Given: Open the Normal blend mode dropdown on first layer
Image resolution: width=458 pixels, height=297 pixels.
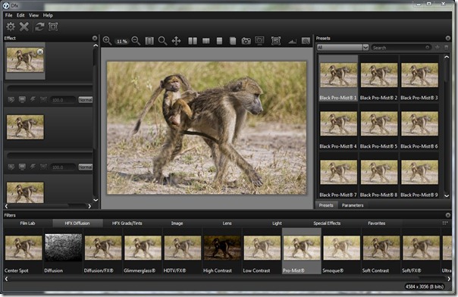Looking at the screenshot, I should click(x=85, y=100).
